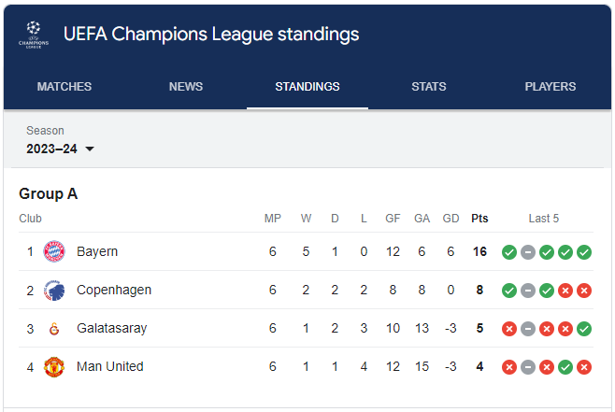Open the Copenhagen team name link
This screenshot has height=412, width=615.
click(x=114, y=291)
